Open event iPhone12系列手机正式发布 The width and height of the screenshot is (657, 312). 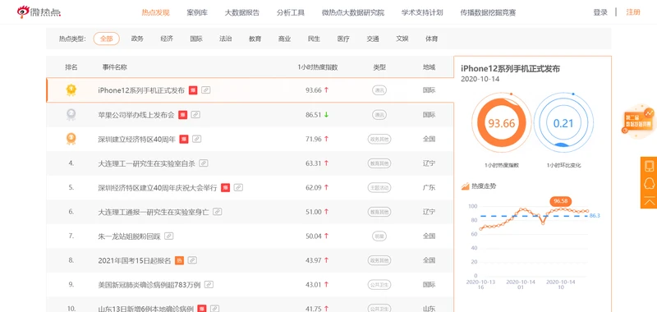(x=141, y=90)
